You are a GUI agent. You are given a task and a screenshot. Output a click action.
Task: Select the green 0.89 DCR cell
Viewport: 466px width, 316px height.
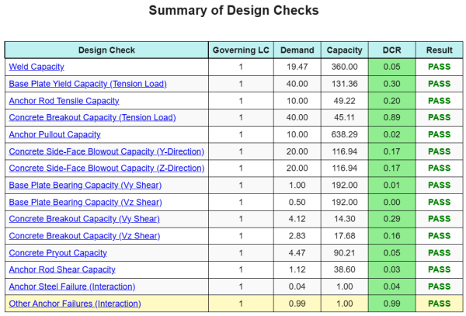392,118
